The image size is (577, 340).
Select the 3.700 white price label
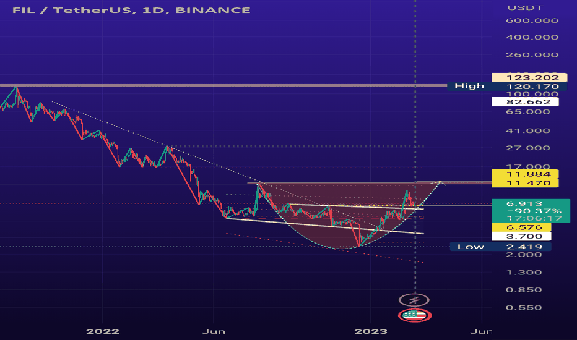(x=521, y=236)
